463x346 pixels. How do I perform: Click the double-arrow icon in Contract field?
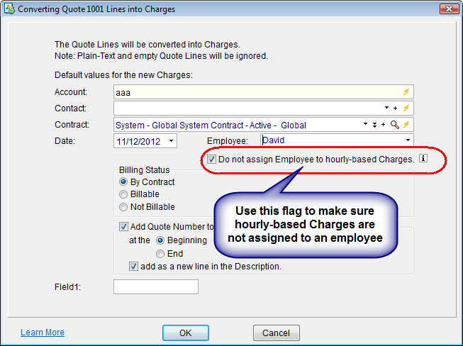(x=375, y=125)
